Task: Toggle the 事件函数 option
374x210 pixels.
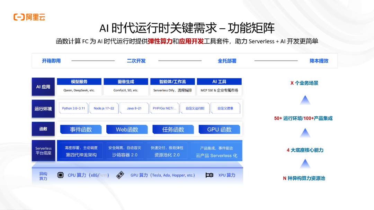Action: pos(81,129)
